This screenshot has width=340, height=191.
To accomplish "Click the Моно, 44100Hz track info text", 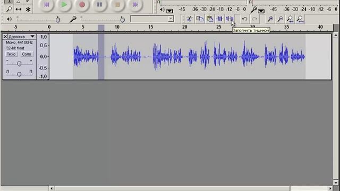I will tap(19, 42).
